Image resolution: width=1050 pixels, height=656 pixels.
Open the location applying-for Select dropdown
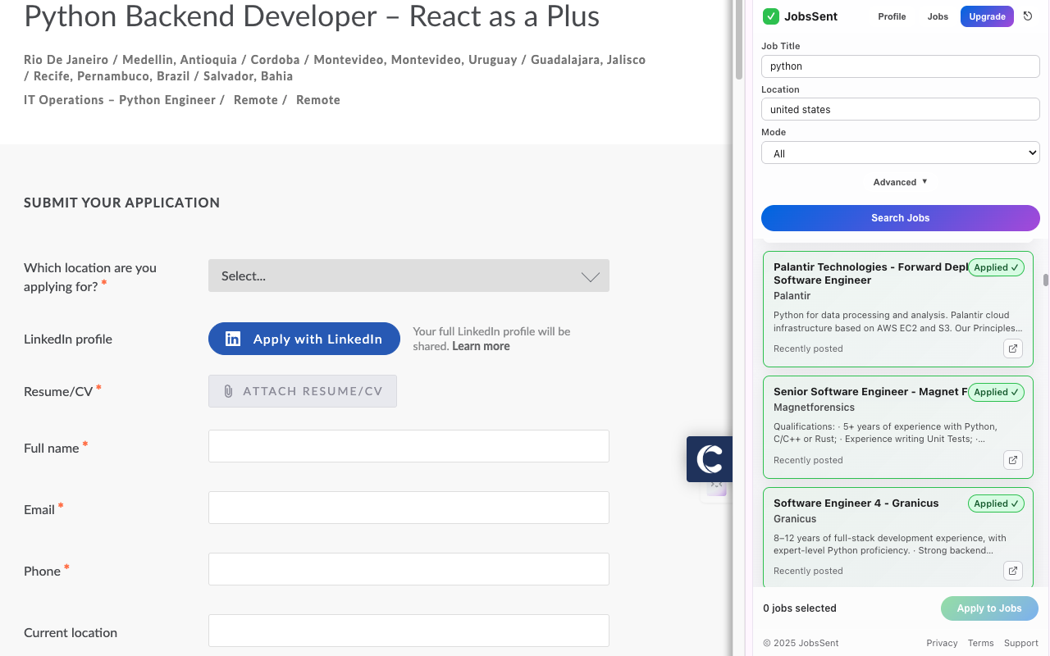[409, 276]
